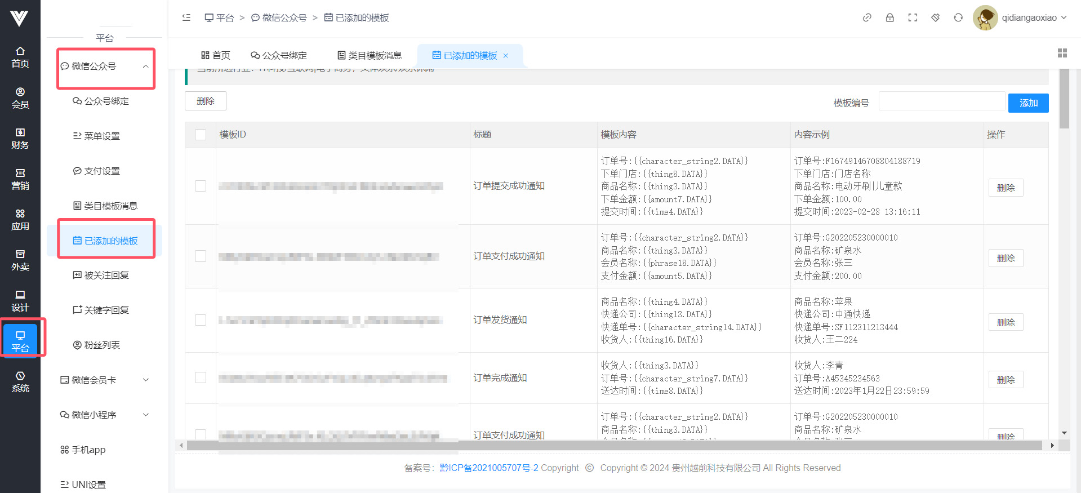Switch to the 类目模板消息 tab

(x=370, y=55)
